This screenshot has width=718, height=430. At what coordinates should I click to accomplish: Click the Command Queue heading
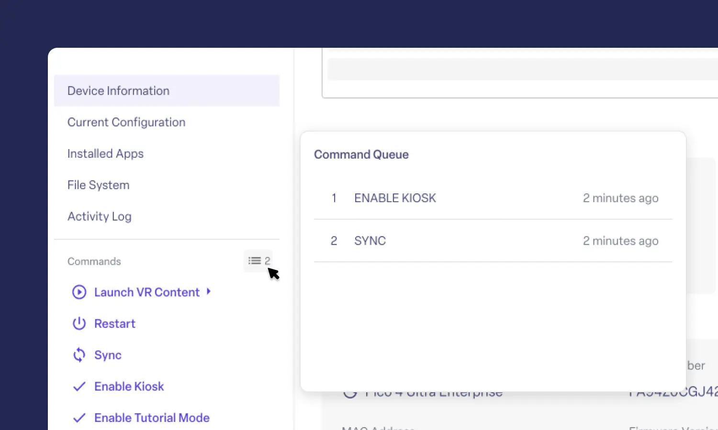[361, 155]
